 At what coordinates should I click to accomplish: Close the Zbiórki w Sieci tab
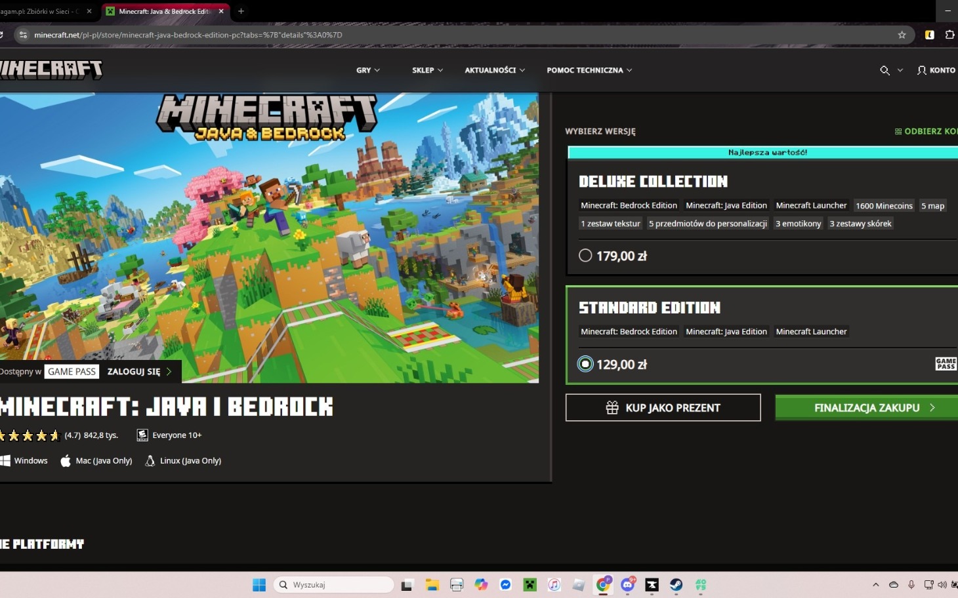click(89, 11)
